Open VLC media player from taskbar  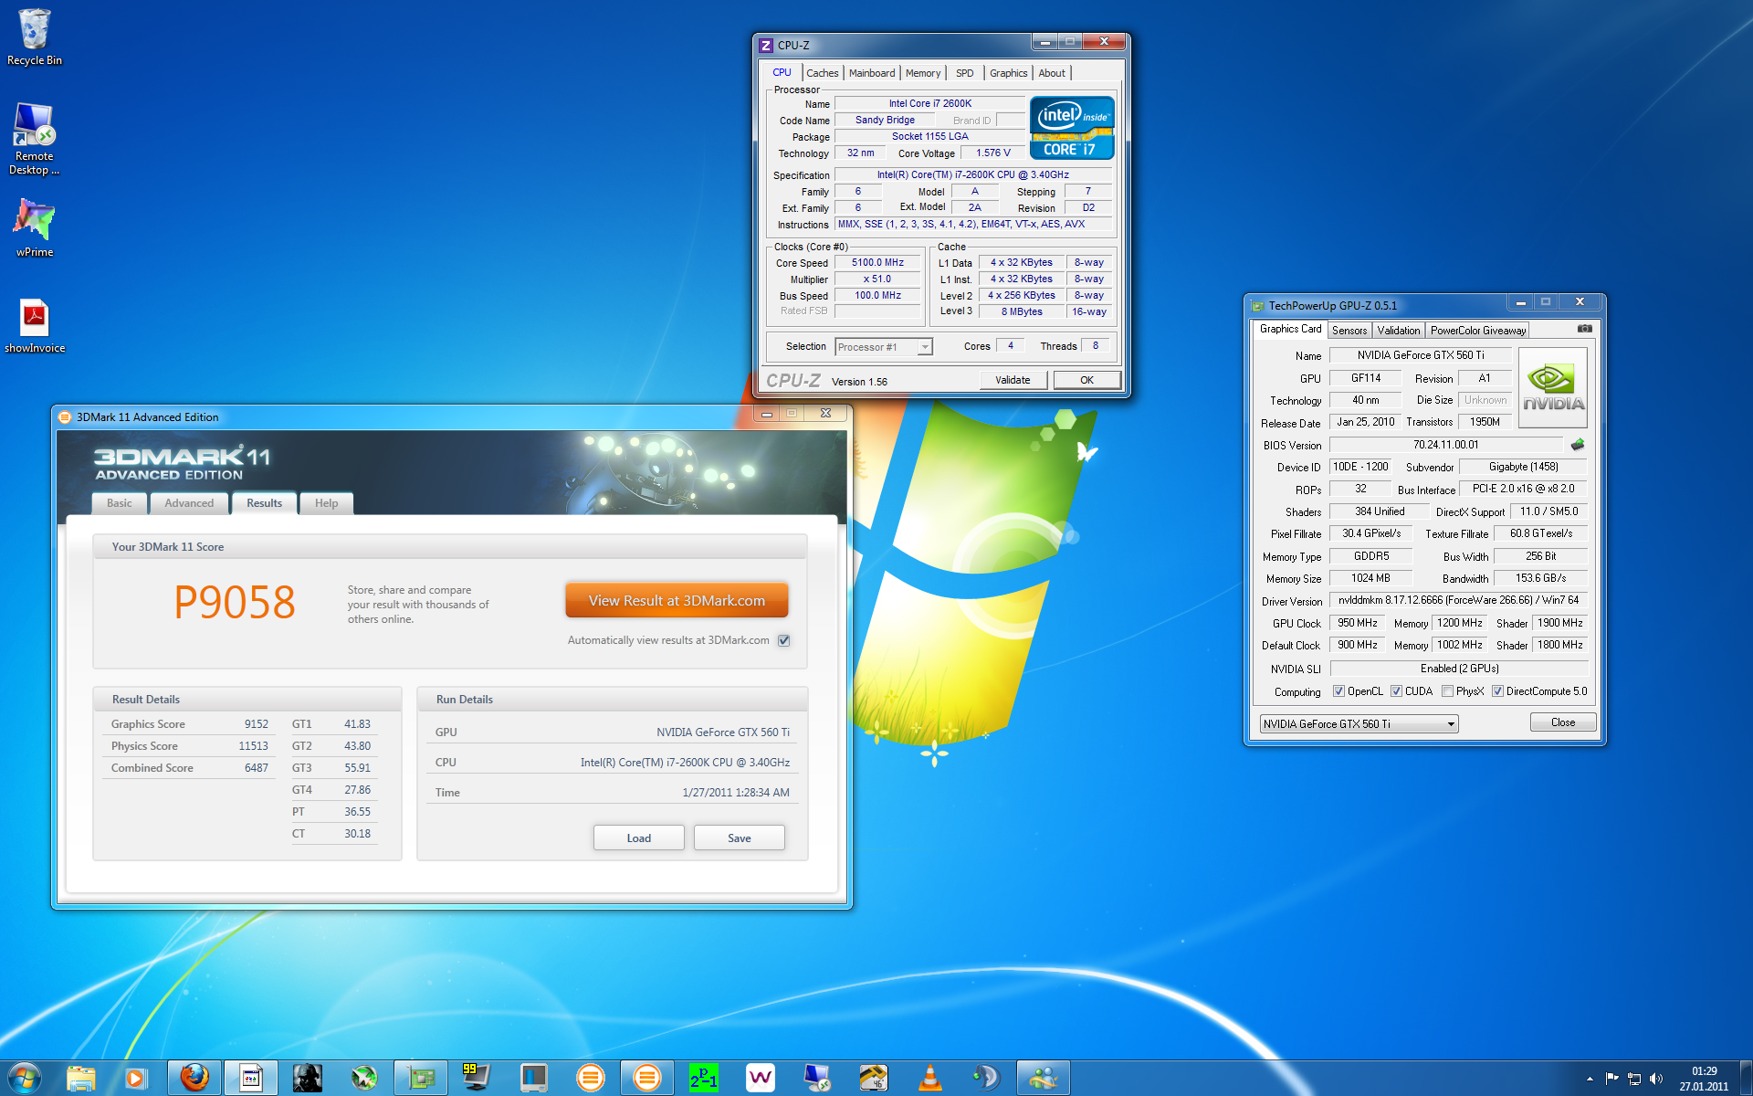tap(929, 1078)
